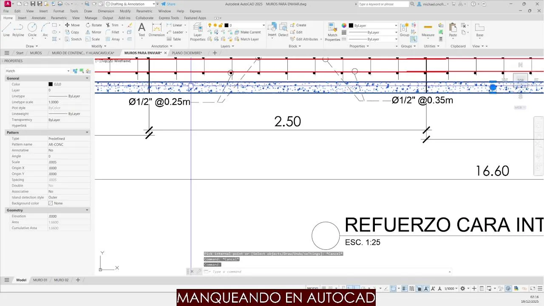Insert a Table from Annotation panel

pyautogui.click(x=173, y=39)
